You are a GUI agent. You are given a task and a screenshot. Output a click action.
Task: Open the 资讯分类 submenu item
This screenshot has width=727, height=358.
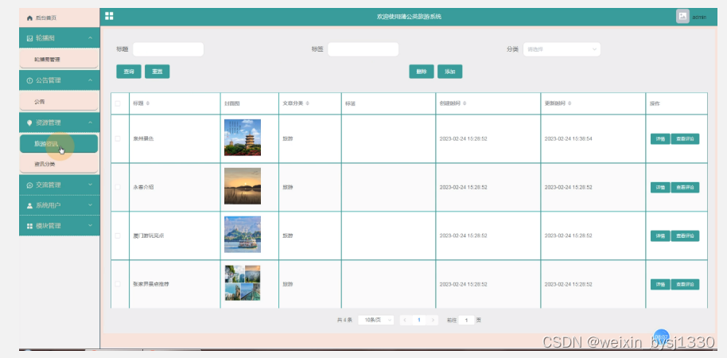59,164
